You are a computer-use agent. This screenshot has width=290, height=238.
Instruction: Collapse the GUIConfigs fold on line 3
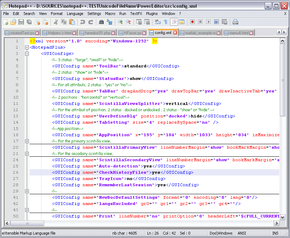27,54
